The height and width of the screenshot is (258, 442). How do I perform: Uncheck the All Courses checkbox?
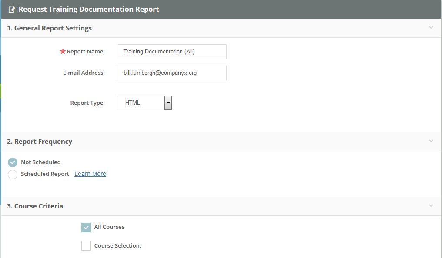(x=86, y=227)
